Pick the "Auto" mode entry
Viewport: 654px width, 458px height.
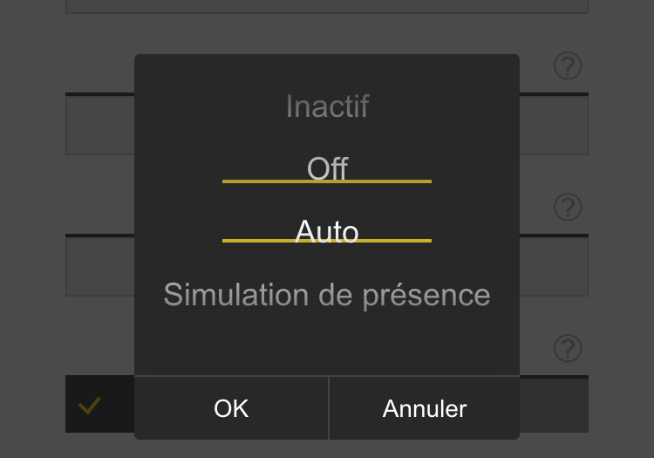[327, 232]
